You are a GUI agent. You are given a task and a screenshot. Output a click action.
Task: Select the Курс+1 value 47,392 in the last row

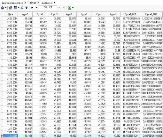point(113,136)
